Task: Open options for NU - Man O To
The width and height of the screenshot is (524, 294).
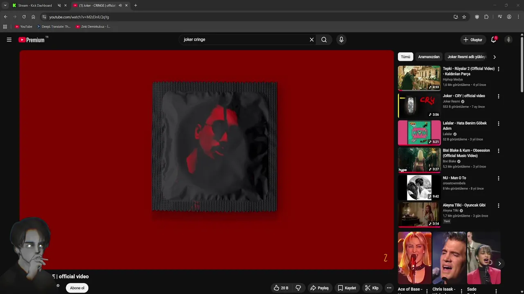Action: pos(498,178)
